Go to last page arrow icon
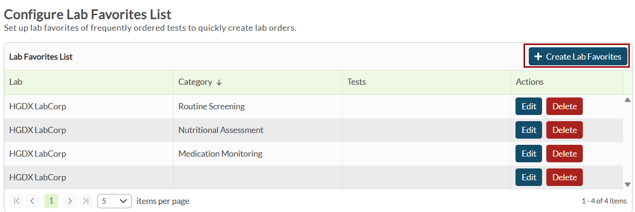This screenshot has height=212, width=635. 85,201
